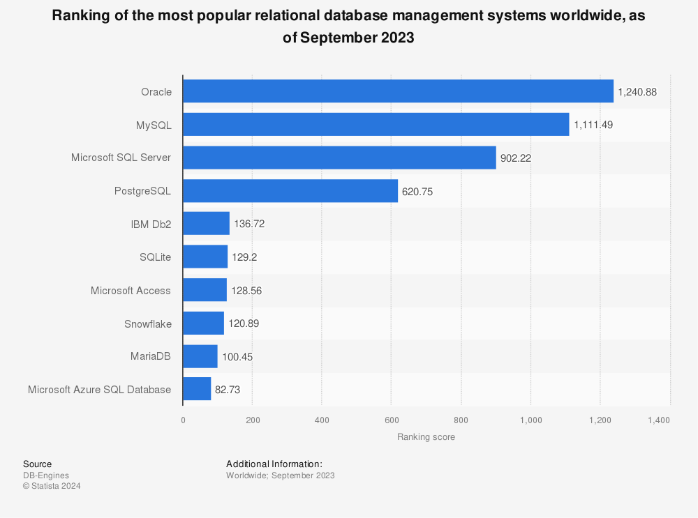Click the 400 axis tick label
The width and height of the screenshot is (698, 518).
[322, 420]
